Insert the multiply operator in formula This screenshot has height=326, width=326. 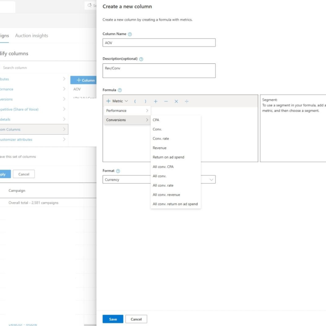point(176,101)
